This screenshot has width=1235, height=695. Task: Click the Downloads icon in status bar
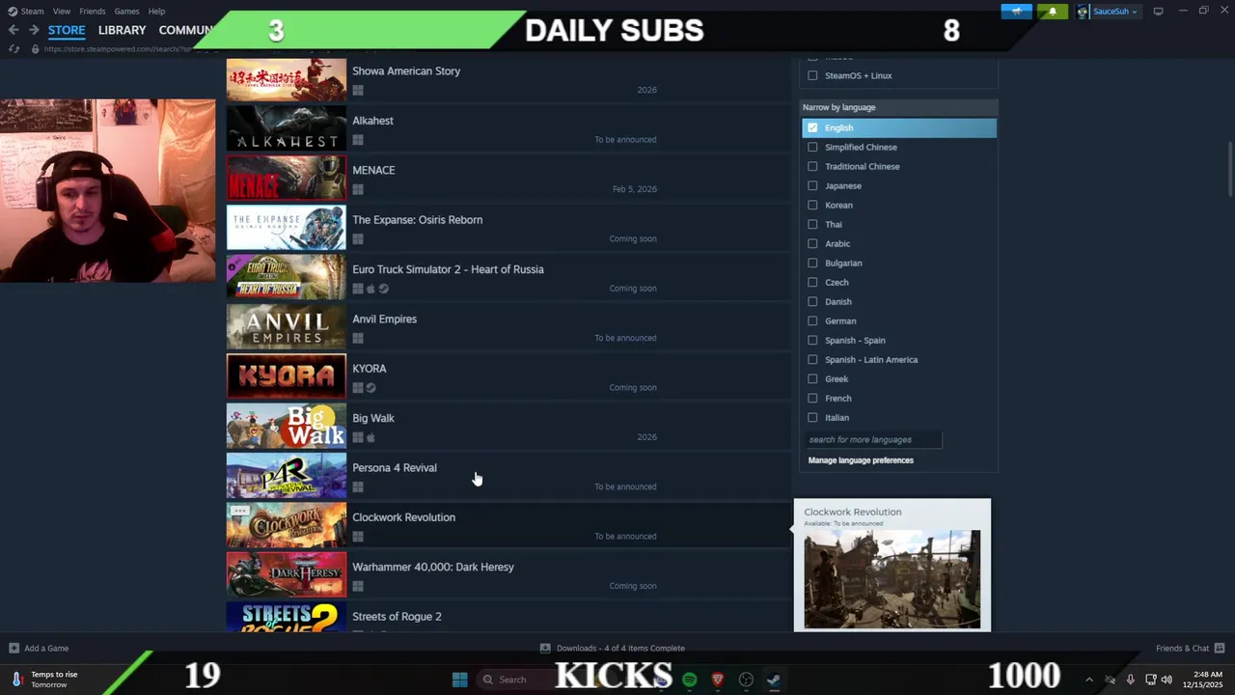545,648
